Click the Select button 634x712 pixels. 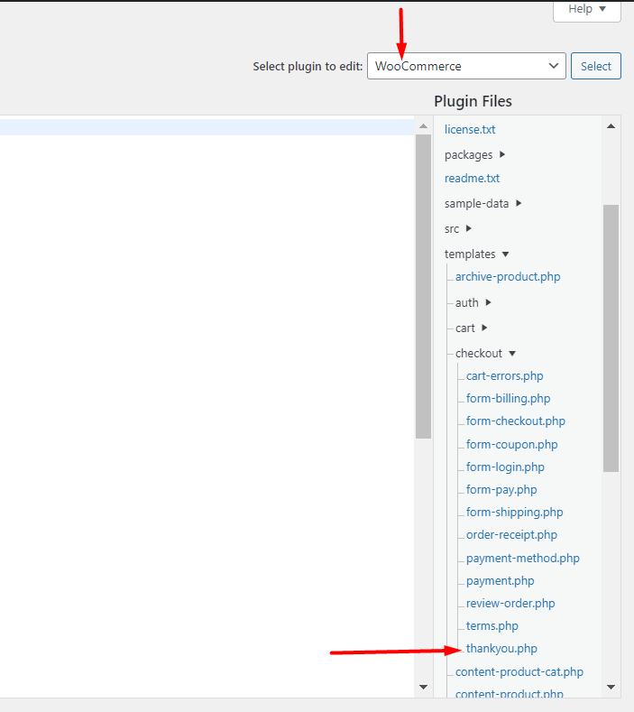(x=595, y=66)
